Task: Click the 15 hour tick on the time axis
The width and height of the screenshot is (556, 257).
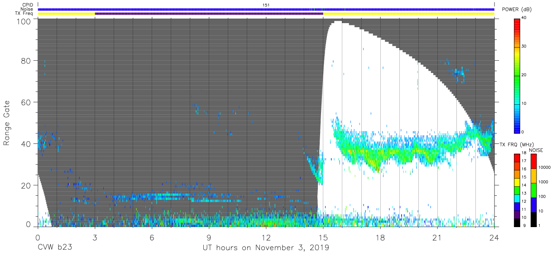Action: [x=323, y=237]
